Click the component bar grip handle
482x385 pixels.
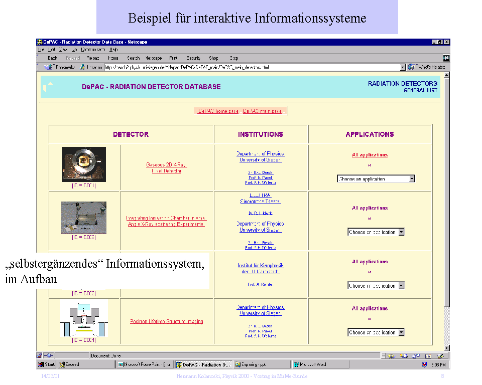pyautogui.click(x=383, y=356)
